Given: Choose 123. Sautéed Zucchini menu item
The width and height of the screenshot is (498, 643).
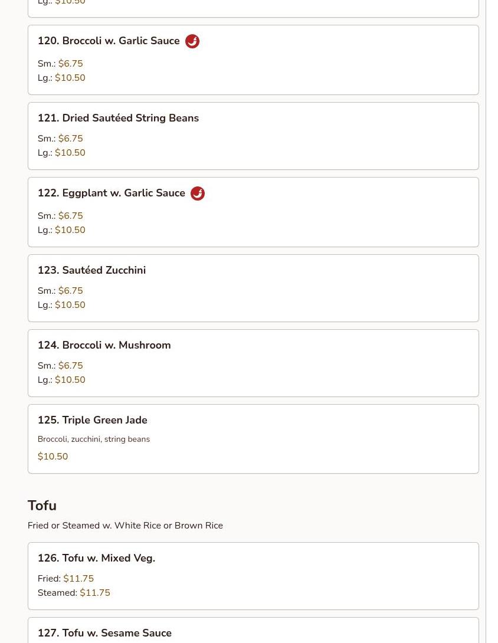Looking at the screenshot, I should point(91,270).
